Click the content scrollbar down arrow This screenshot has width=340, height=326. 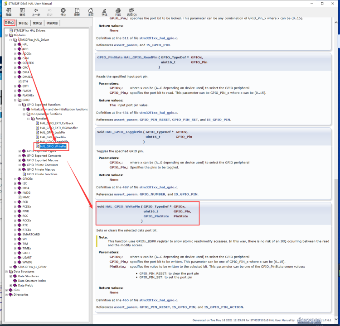(336, 319)
